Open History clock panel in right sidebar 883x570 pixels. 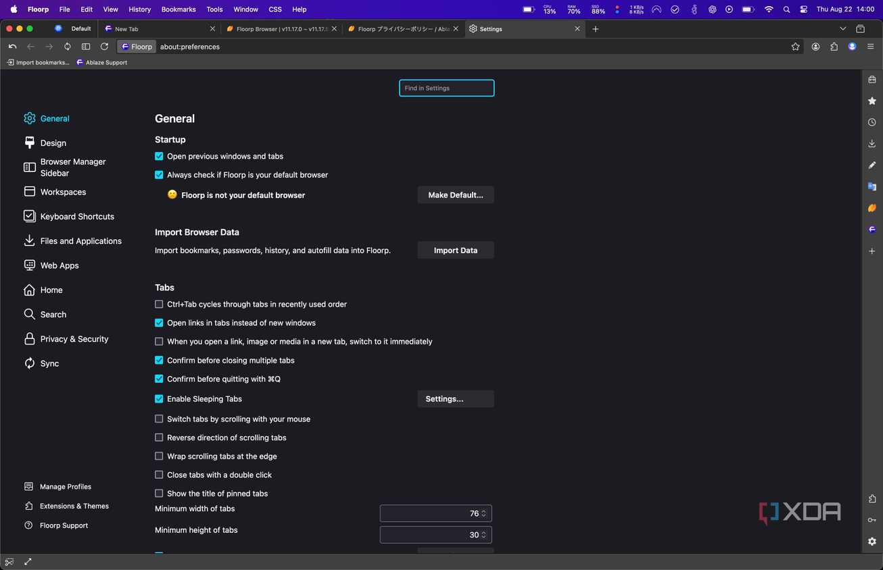coord(872,122)
